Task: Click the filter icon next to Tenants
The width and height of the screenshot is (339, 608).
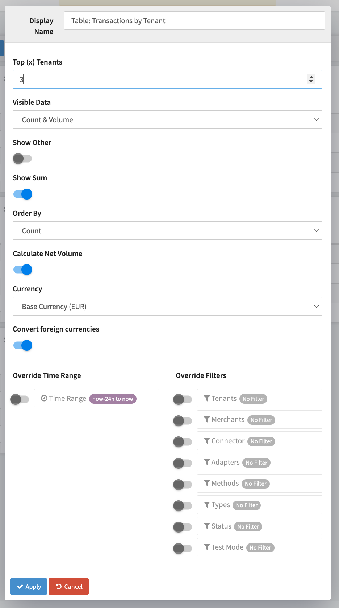Action: click(207, 398)
